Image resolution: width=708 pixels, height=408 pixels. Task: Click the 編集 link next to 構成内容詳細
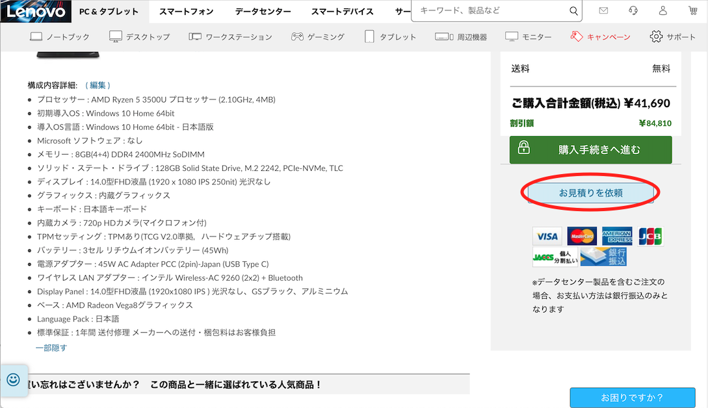click(96, 84)
